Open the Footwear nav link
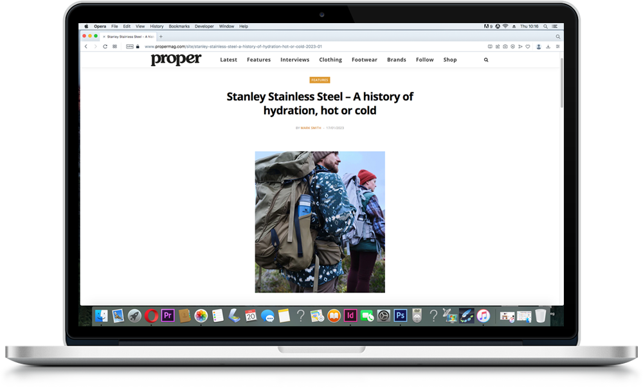Viewport: 643px width, 388px height. [x=364, y=60]
